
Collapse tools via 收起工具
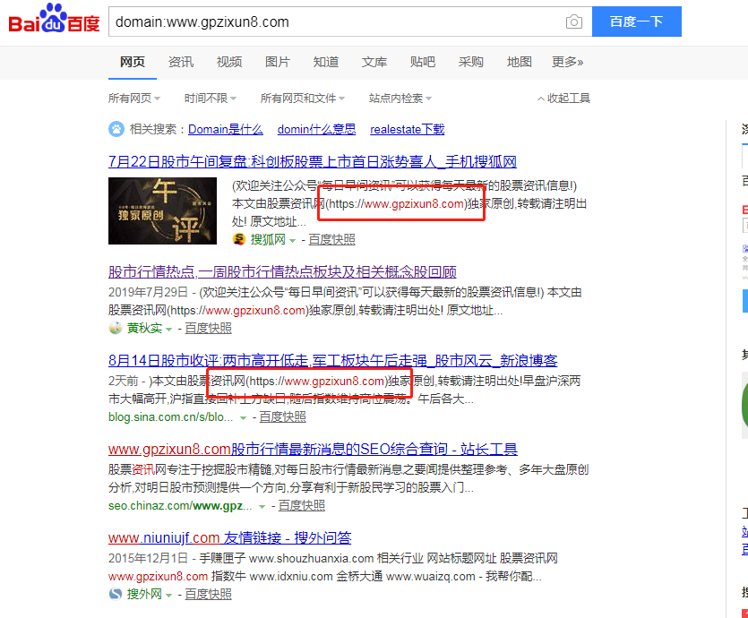click(563, 99)
